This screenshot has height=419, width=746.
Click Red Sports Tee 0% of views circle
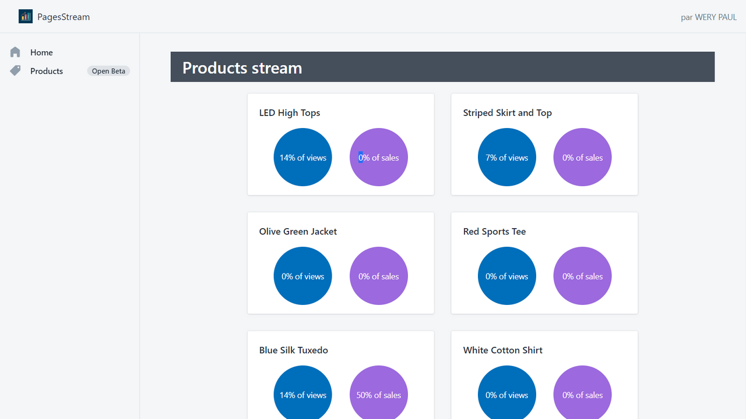click(507, 276)
